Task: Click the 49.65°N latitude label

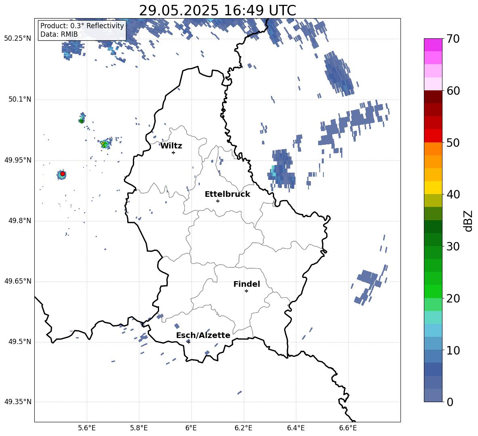Action: 18,281
